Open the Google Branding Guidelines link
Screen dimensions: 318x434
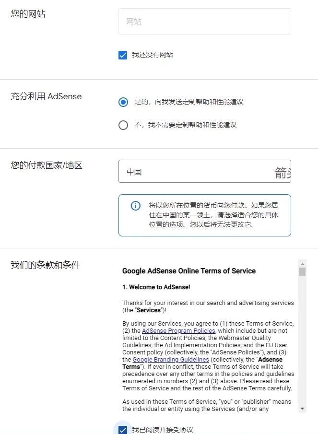171,360
